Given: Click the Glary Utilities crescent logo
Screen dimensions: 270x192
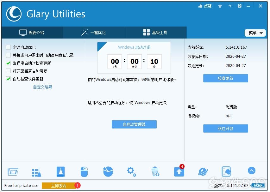Looking at the screenshot, I should 14,14.
